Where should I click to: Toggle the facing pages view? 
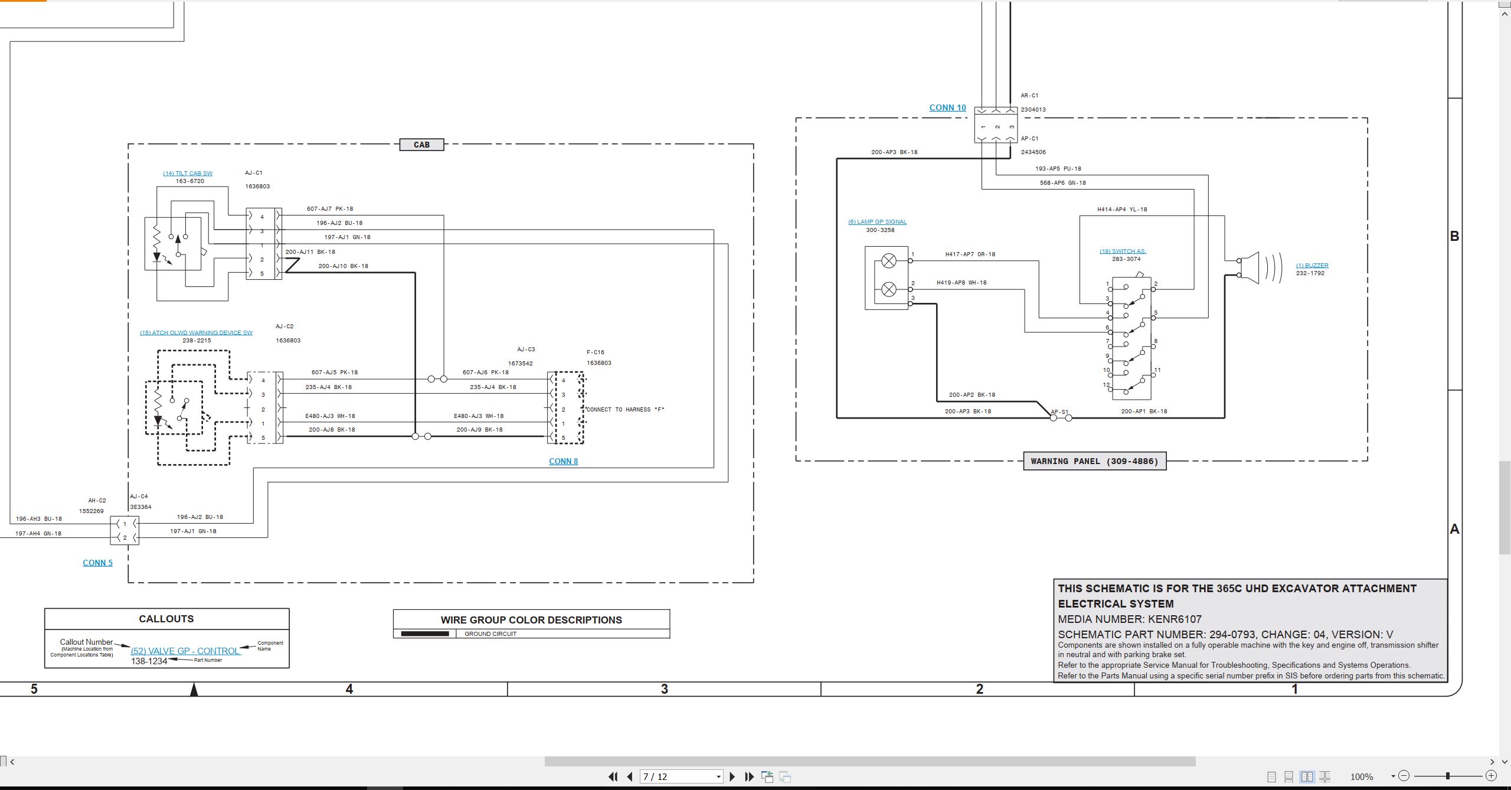click(1307, 777)
